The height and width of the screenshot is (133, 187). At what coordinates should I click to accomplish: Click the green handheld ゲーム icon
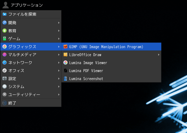tap(5, 39)
